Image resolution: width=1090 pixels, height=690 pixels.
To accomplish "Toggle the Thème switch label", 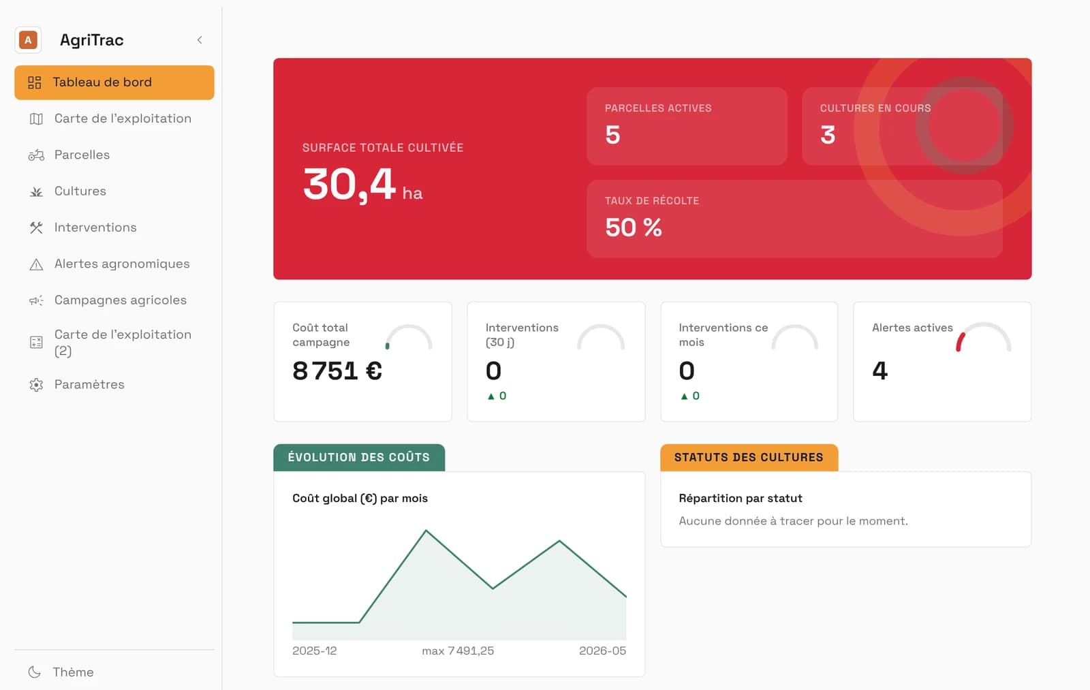I will (74, 672).
